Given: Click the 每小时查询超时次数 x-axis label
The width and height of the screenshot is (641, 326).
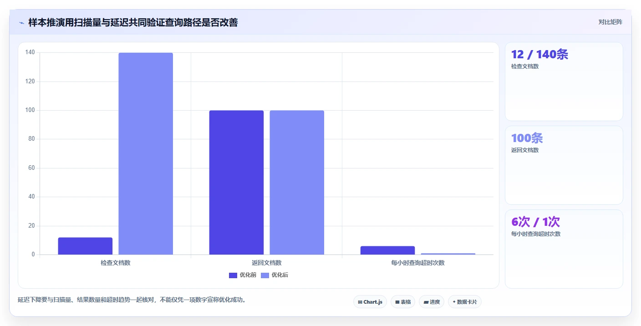Looking at the screenshot, I should (x=418, y=263).
